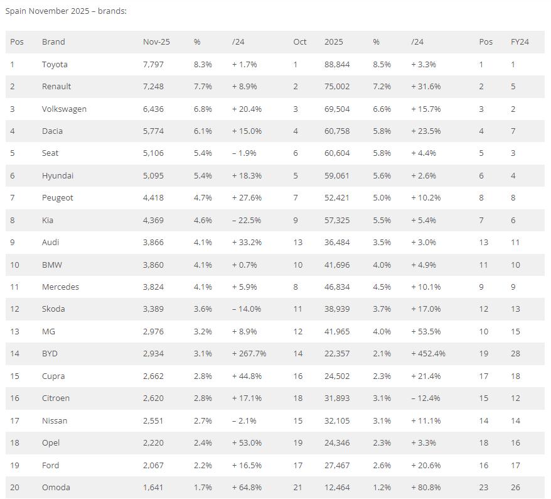The width and height of the screenshot is (551, 499).
Task: Click the Oct column header
Action: click(300, 42)
